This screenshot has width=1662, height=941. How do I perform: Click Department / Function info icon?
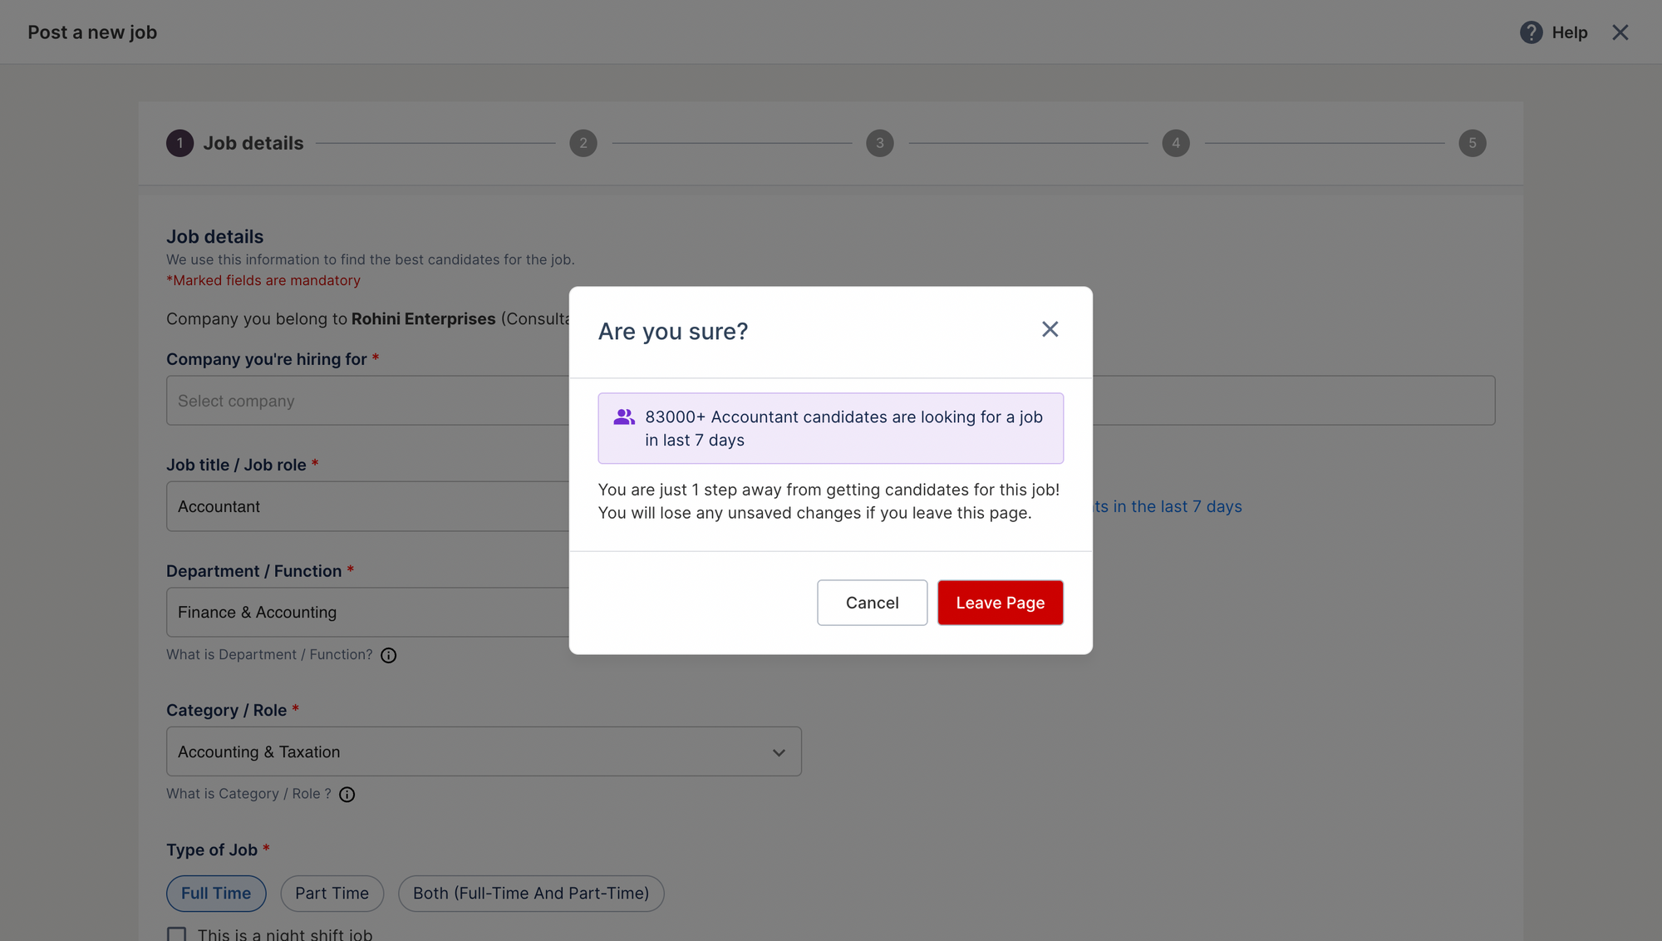[x=388, y=656]
